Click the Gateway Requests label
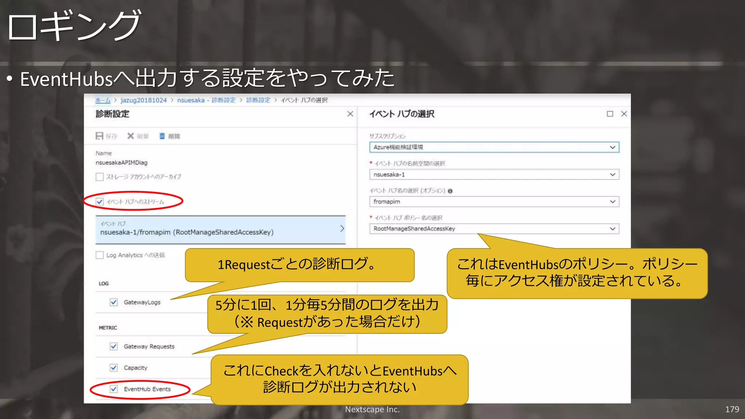This screenshot has height=419, width=745. (x=149, y=346)
